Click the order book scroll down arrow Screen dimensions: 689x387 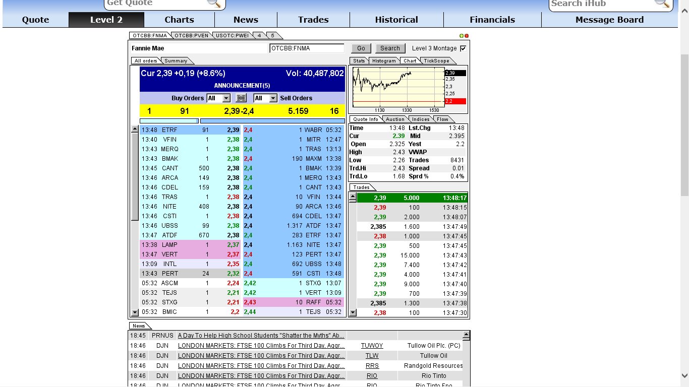(x=135, y=312)
